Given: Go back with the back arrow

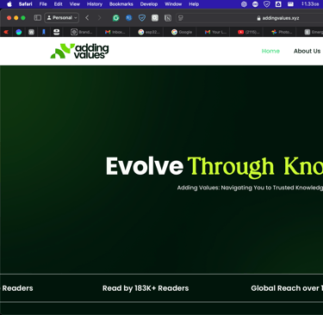Looking at the screenshot, I should pos(87,18).
